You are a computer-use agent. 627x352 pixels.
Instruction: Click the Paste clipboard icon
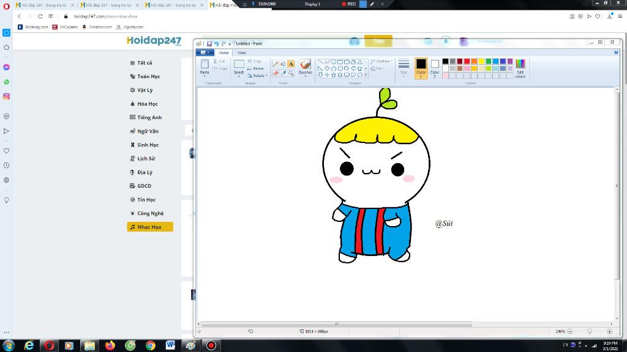coord(205,64)
